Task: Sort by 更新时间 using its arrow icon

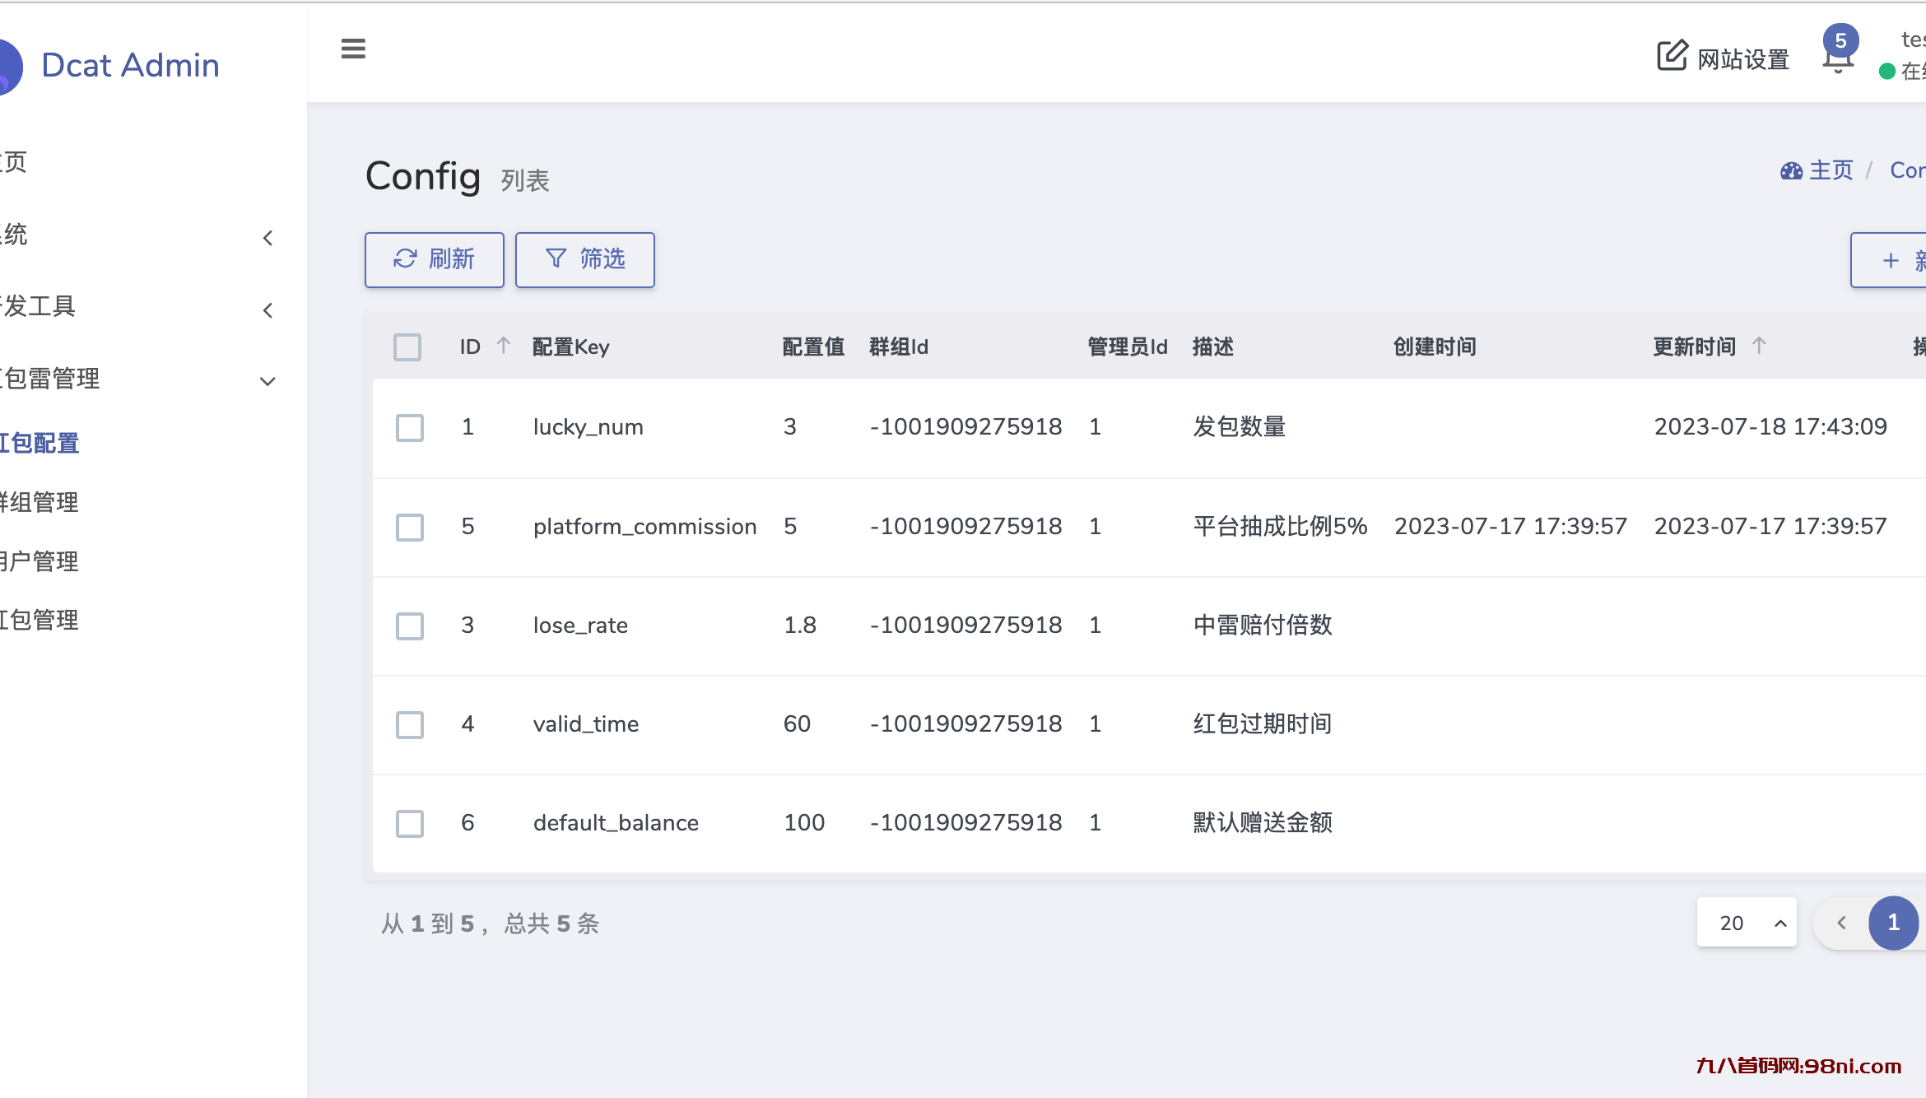Action: coord(1760,346)
